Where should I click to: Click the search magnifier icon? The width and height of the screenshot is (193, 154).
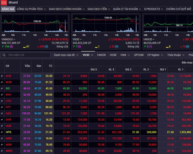(4, 55)
